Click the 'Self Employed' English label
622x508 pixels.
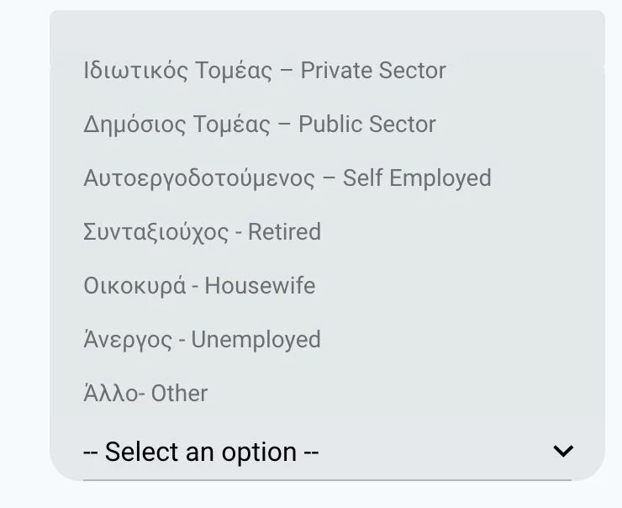pyautogui.click(x=417, y=178)
